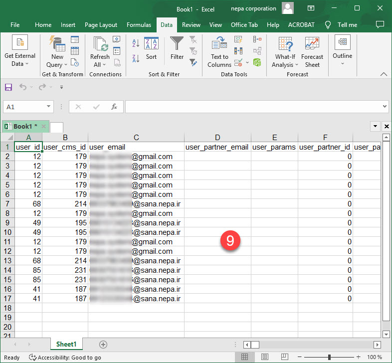The image size is (392, 363).
Task: Switch to Page Break Preview
Action: tap(284, 357)
